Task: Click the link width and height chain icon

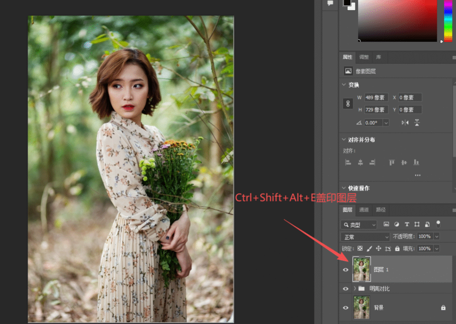Action: [348, 104]
